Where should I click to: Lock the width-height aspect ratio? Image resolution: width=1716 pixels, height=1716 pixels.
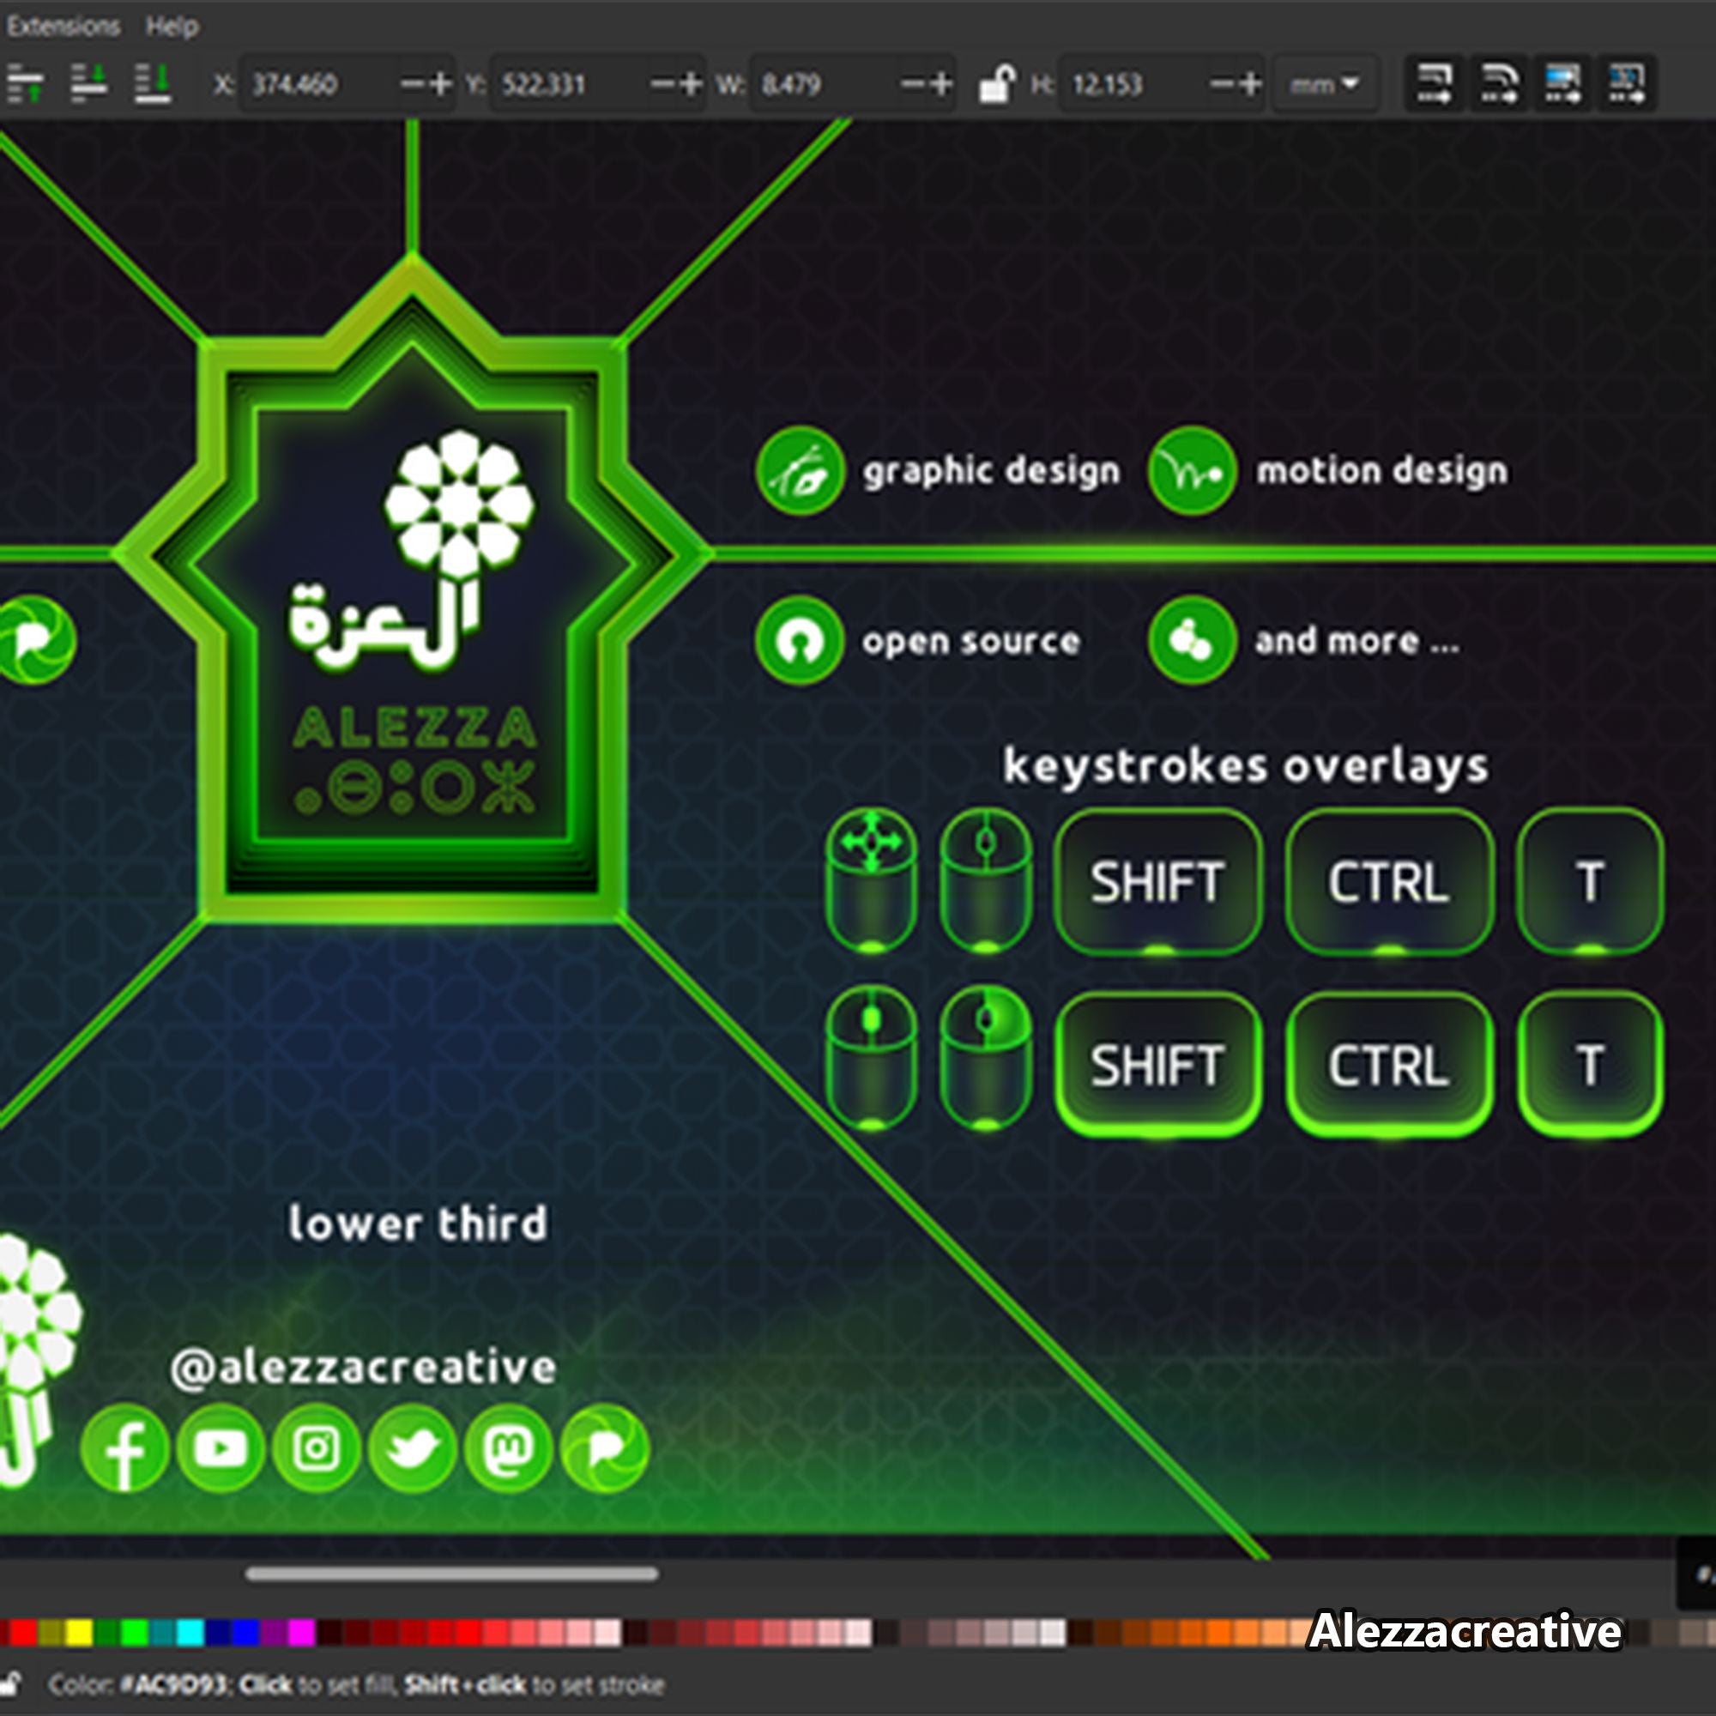point(1000,84)
